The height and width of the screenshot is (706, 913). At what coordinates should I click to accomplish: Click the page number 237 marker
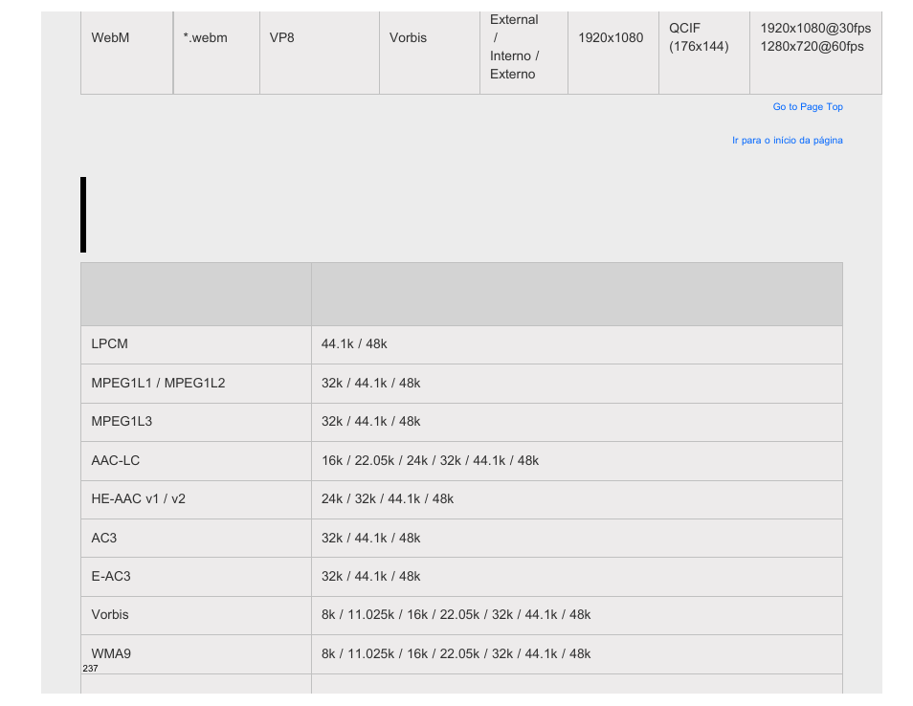[x=90, y=668]
